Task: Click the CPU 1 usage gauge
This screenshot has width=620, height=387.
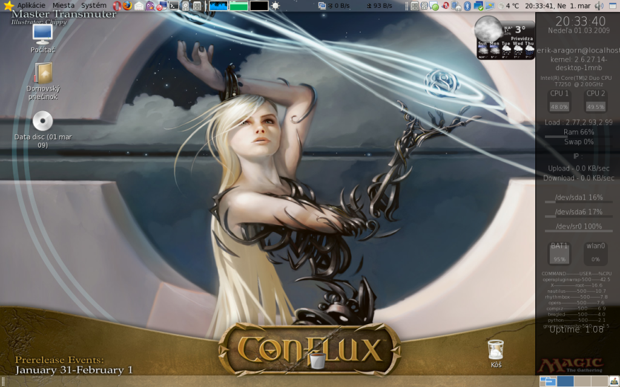Action: tap(559, 101)
